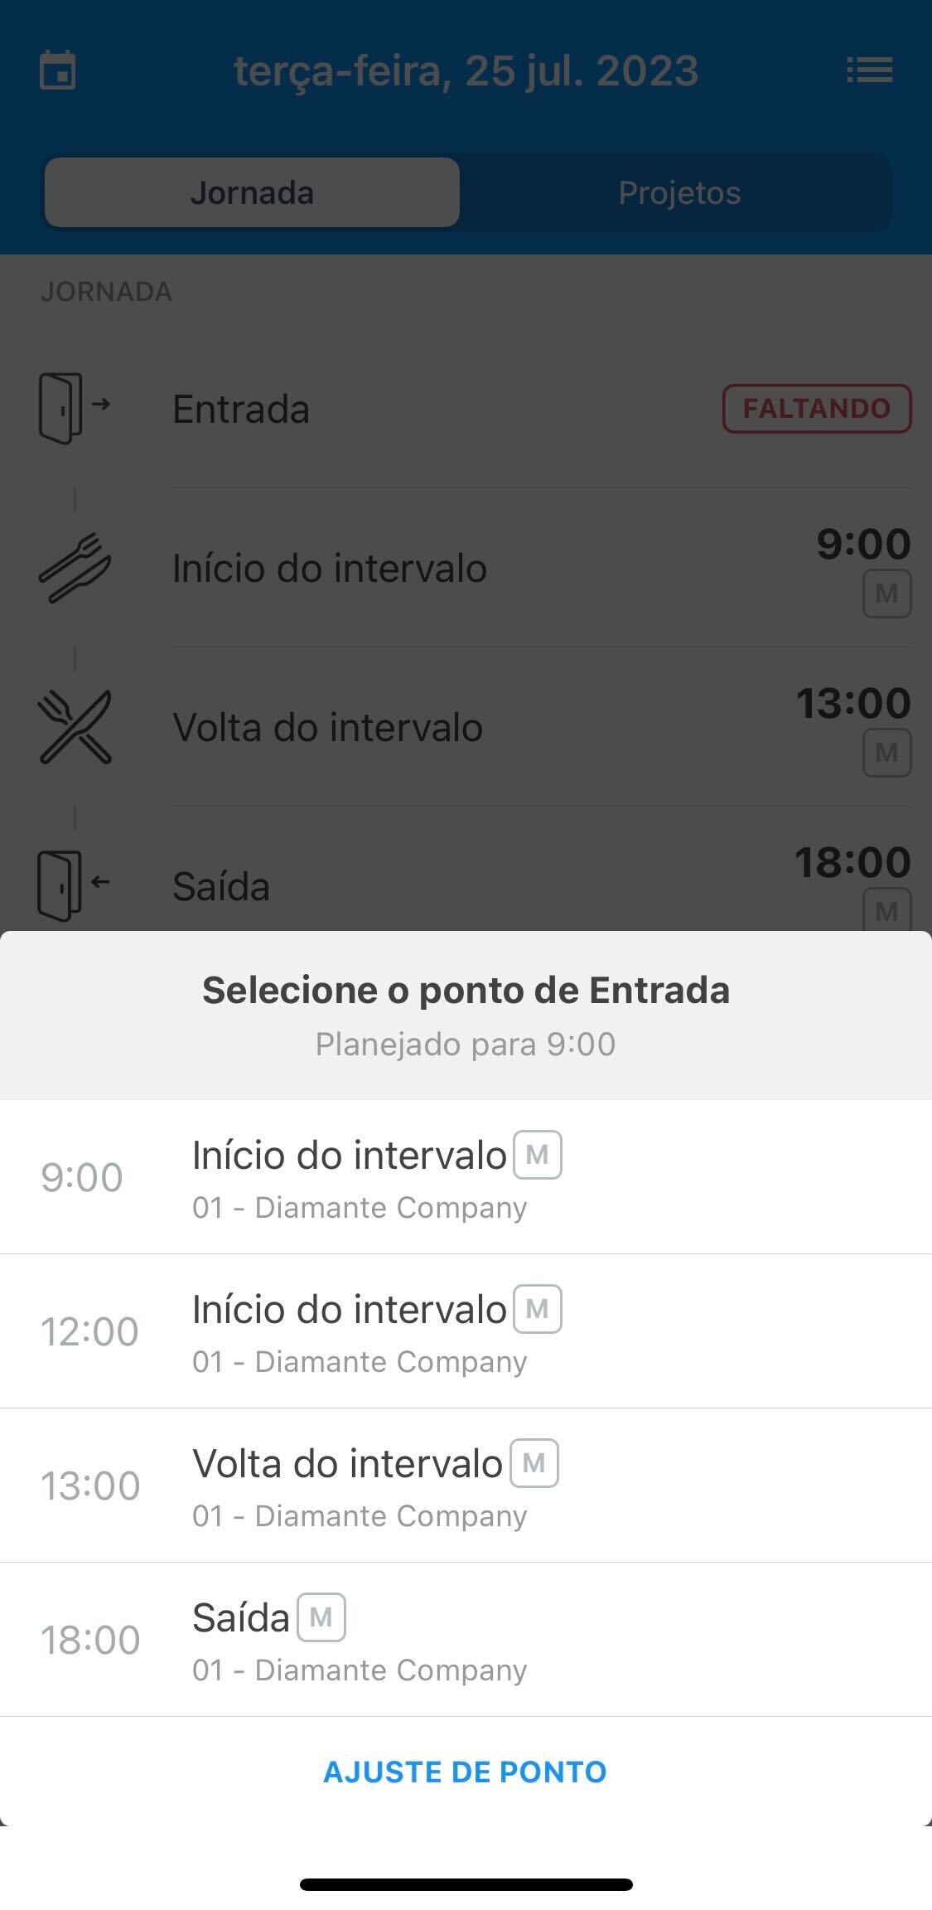Image resolution: width=932 pixels, height=1910 pixels.
Task: Tap the Entrada door icon
Action: pos(74,408)
